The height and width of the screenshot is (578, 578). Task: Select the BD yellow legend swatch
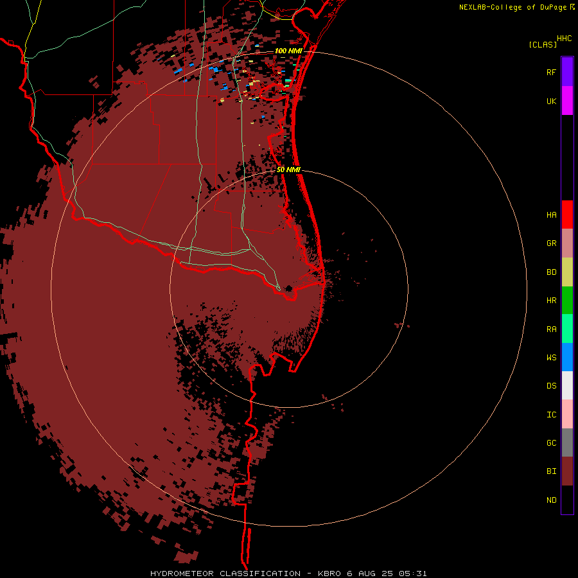(x=567, y=272)
